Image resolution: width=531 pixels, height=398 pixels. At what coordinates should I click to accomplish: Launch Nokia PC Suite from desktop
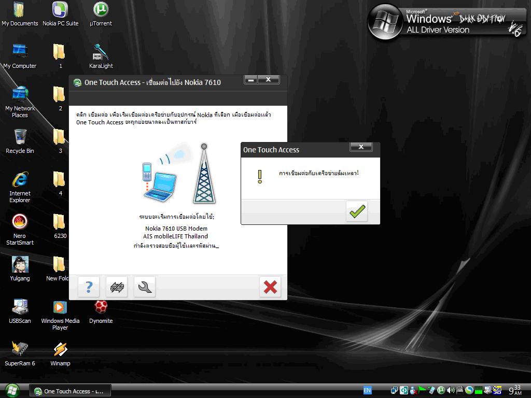(x=60, y=14)
